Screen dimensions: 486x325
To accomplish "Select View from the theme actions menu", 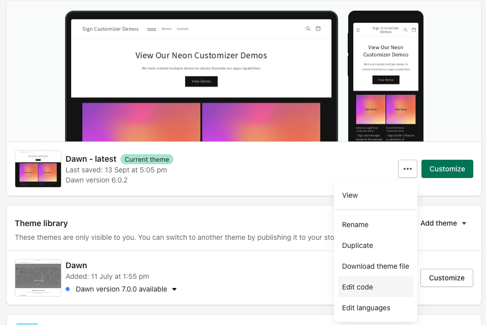I will coord(350,195).
